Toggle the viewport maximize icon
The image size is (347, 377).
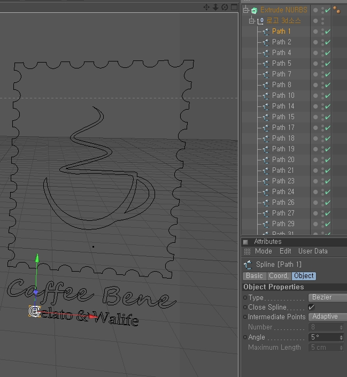(x=234, y=7)
